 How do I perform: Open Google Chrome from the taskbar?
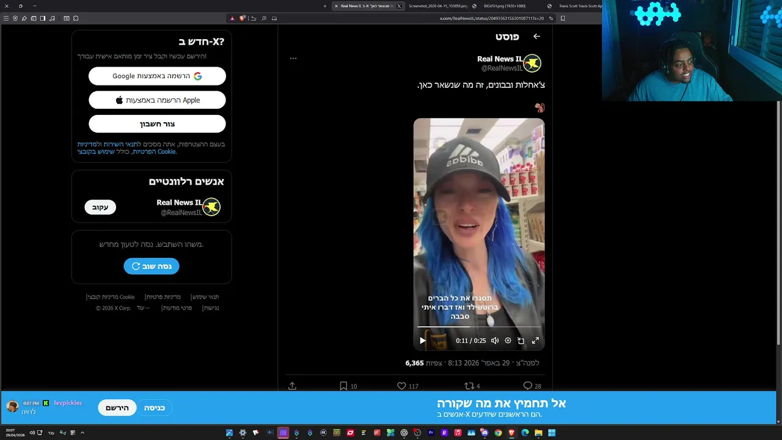498,433
